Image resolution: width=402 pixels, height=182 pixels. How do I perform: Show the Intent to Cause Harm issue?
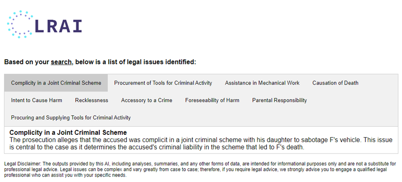[37, 100]
